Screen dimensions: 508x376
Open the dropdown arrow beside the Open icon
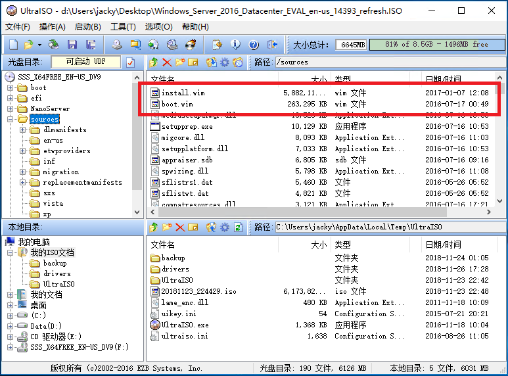click(x=39, y=45)
